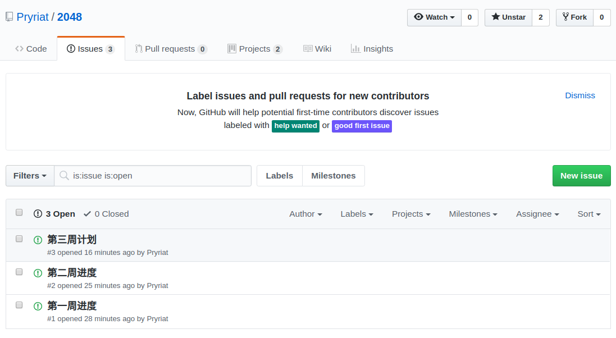Screen dimensions: 616x338
Task: Click the purple good first issue label
Action: 362,126
